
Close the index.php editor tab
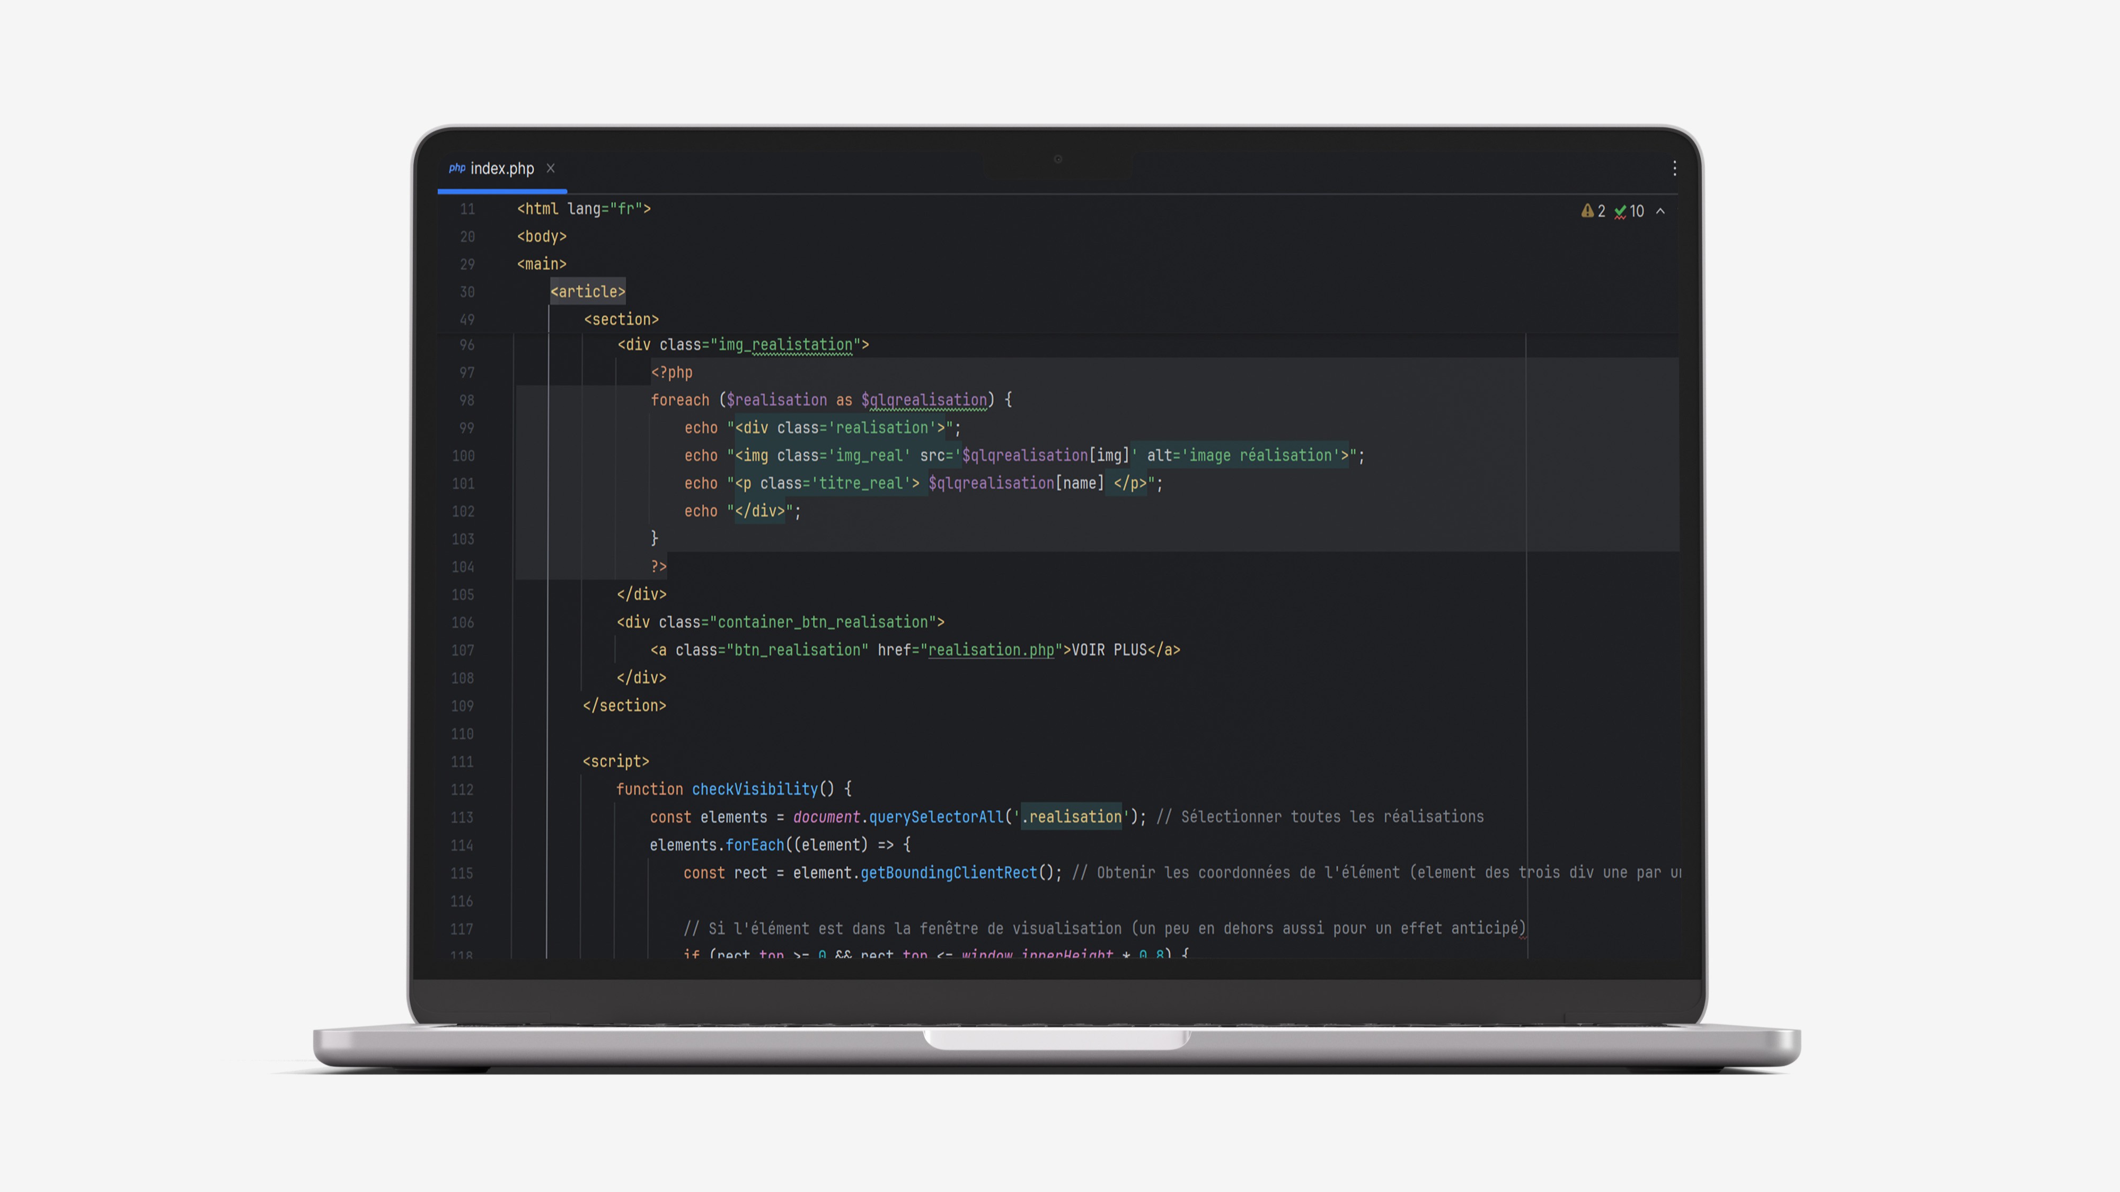551,168
